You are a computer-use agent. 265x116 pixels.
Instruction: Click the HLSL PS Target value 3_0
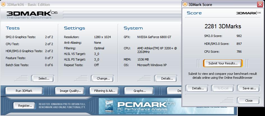[x=96, y=59]
